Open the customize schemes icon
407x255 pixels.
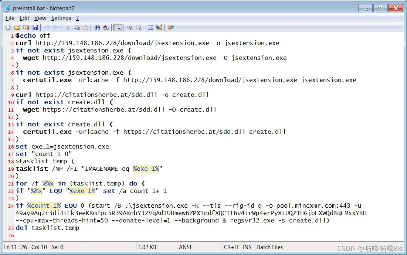(x=159, y=27)
